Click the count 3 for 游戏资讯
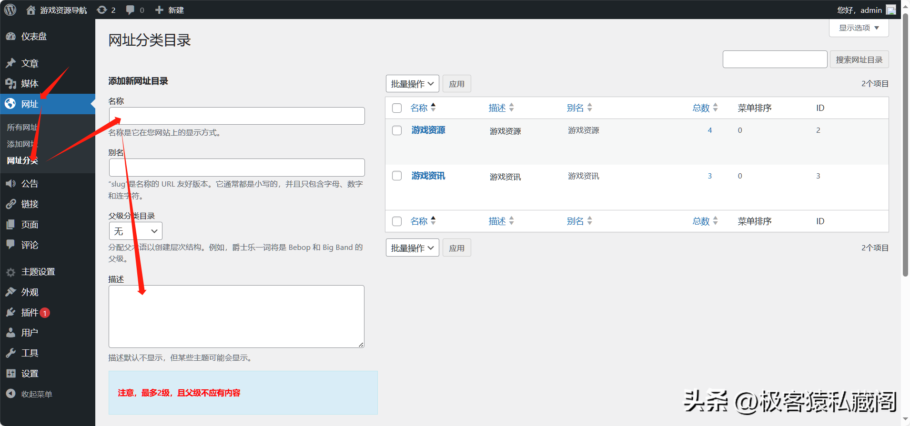This screenshot has height=426, width=910. click(710, 176)
